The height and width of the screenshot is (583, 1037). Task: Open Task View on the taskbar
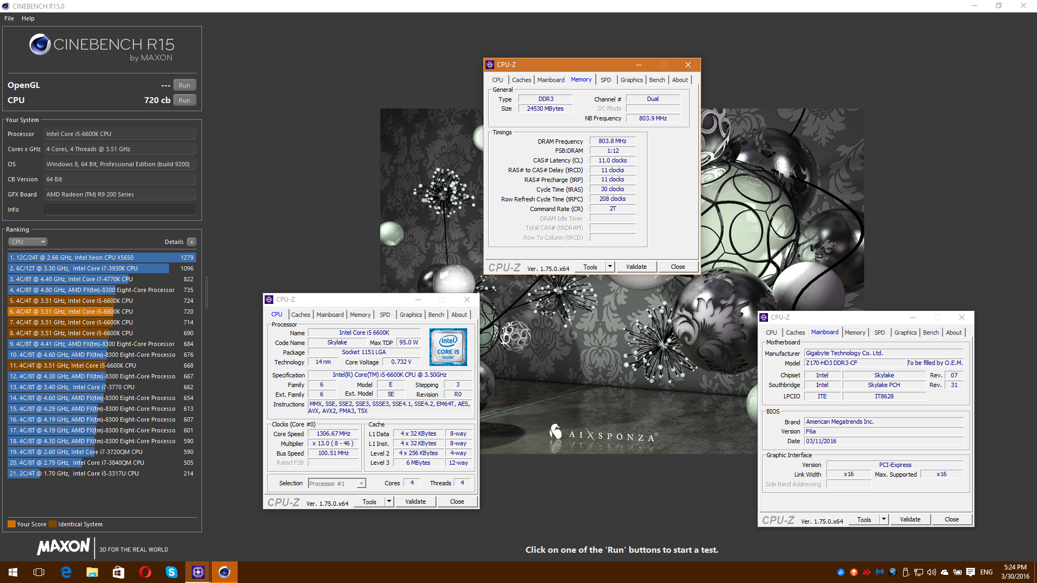click(x=39, y=572)
